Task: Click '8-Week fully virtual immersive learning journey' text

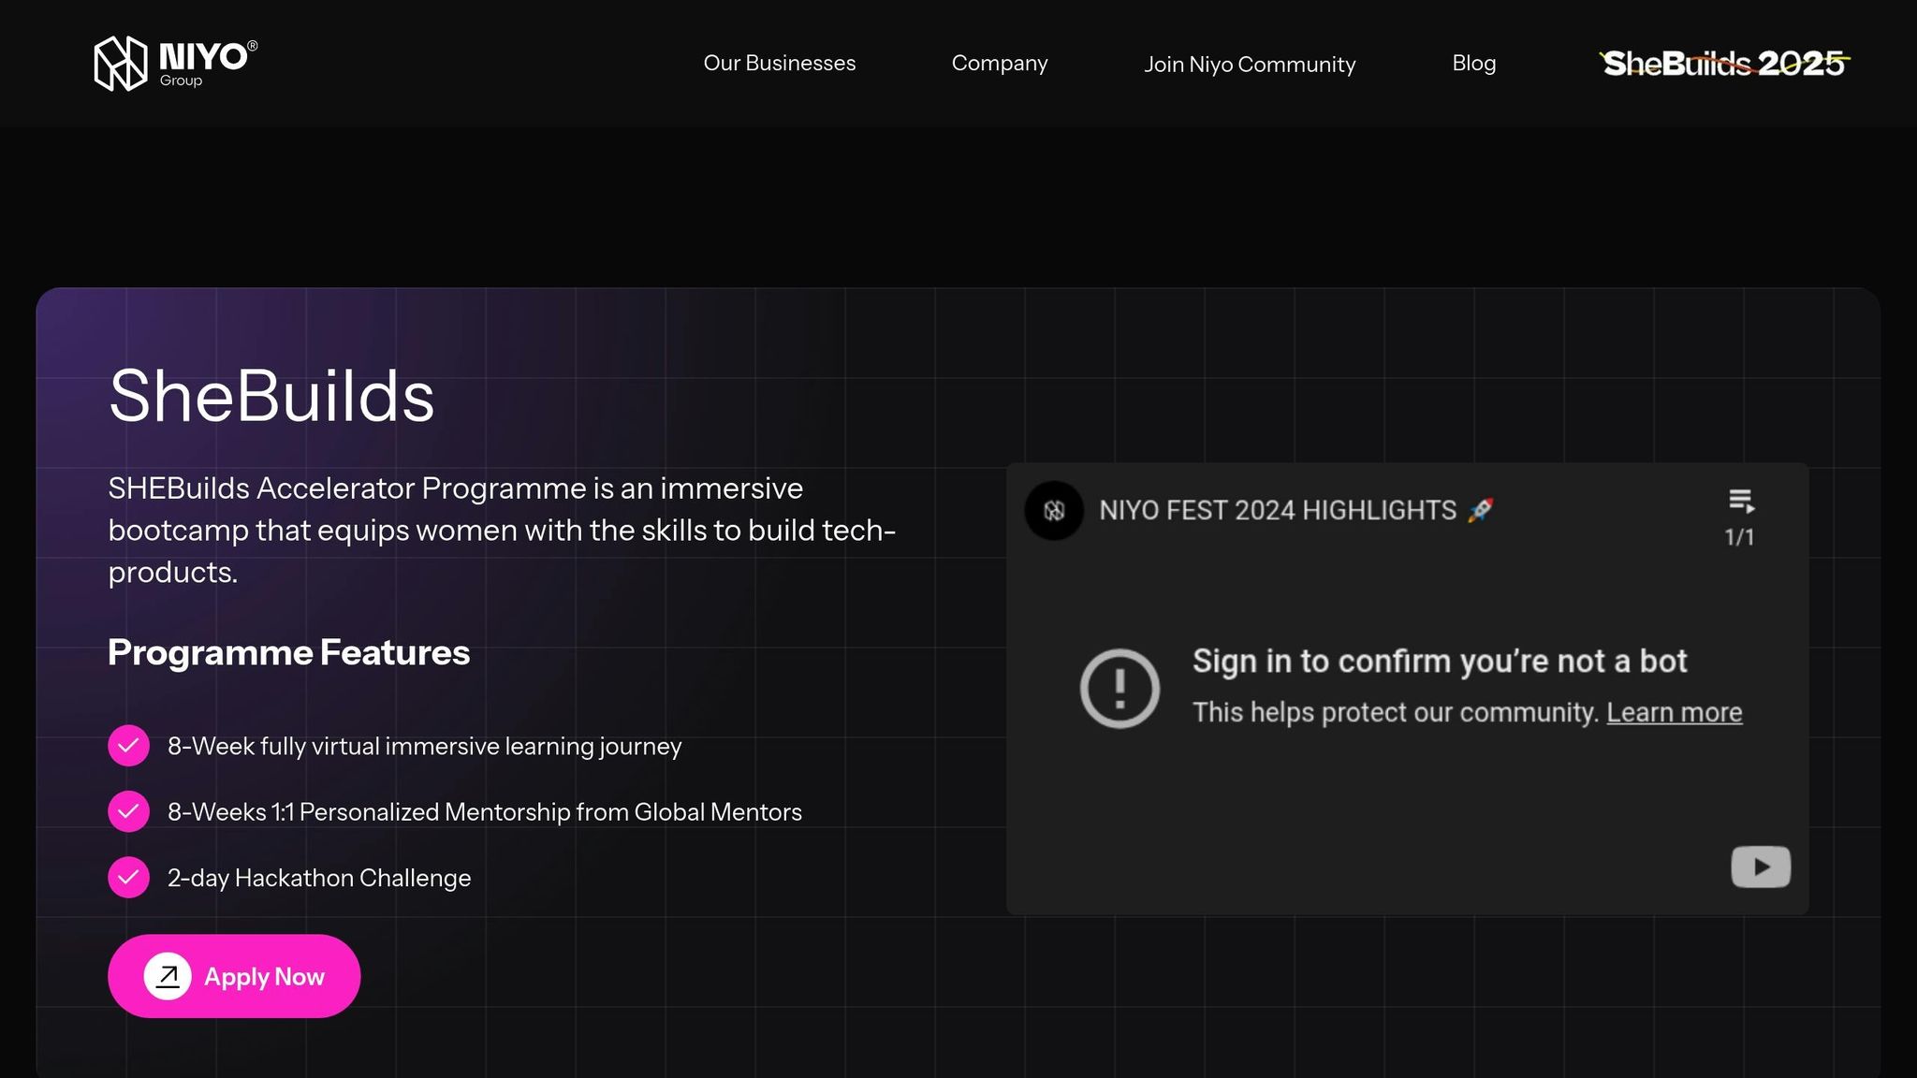Action: 424,746
